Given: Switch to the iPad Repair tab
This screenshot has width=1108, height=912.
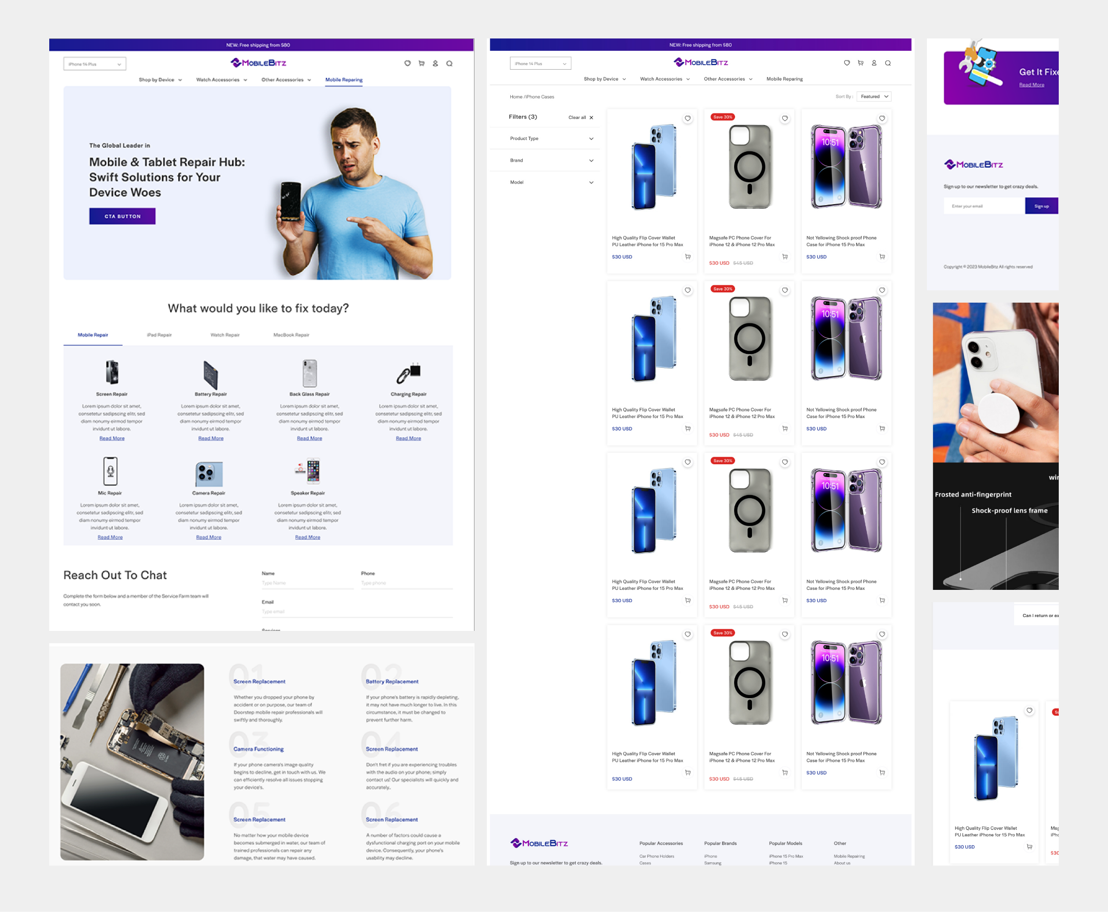Looking at the screenshot, I should coord(159,335).
